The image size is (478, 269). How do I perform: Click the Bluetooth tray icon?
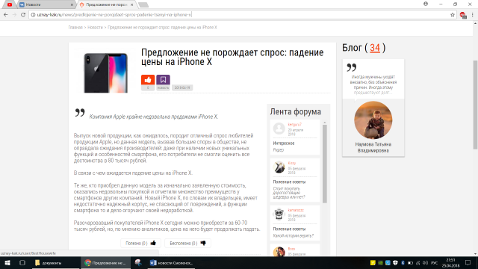[x=403, y=263]
